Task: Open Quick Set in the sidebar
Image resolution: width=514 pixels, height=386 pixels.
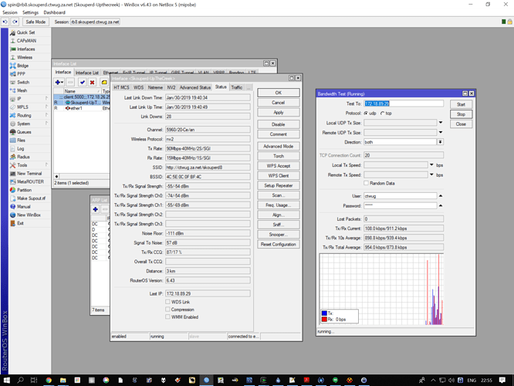Action: [x=25, y=32]
